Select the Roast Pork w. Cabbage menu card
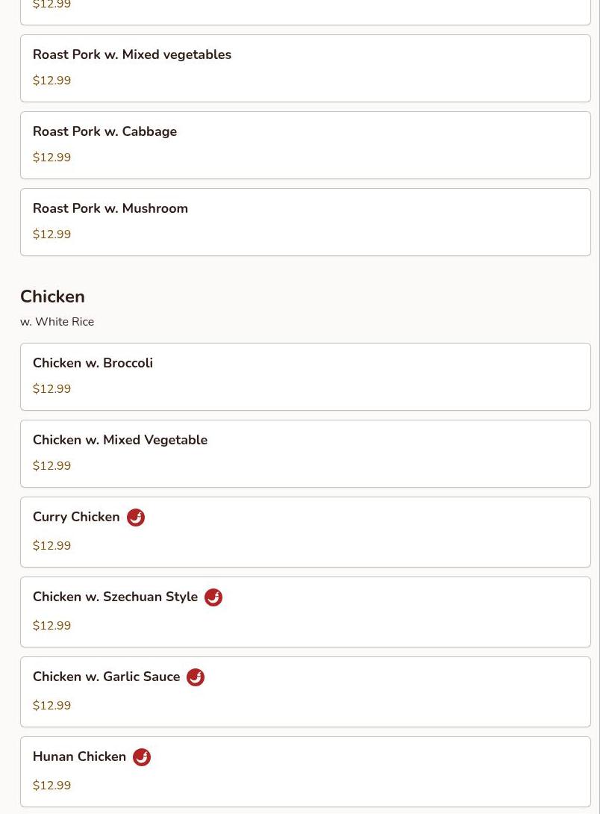615x814 pixels. click(x=305, y=146)
